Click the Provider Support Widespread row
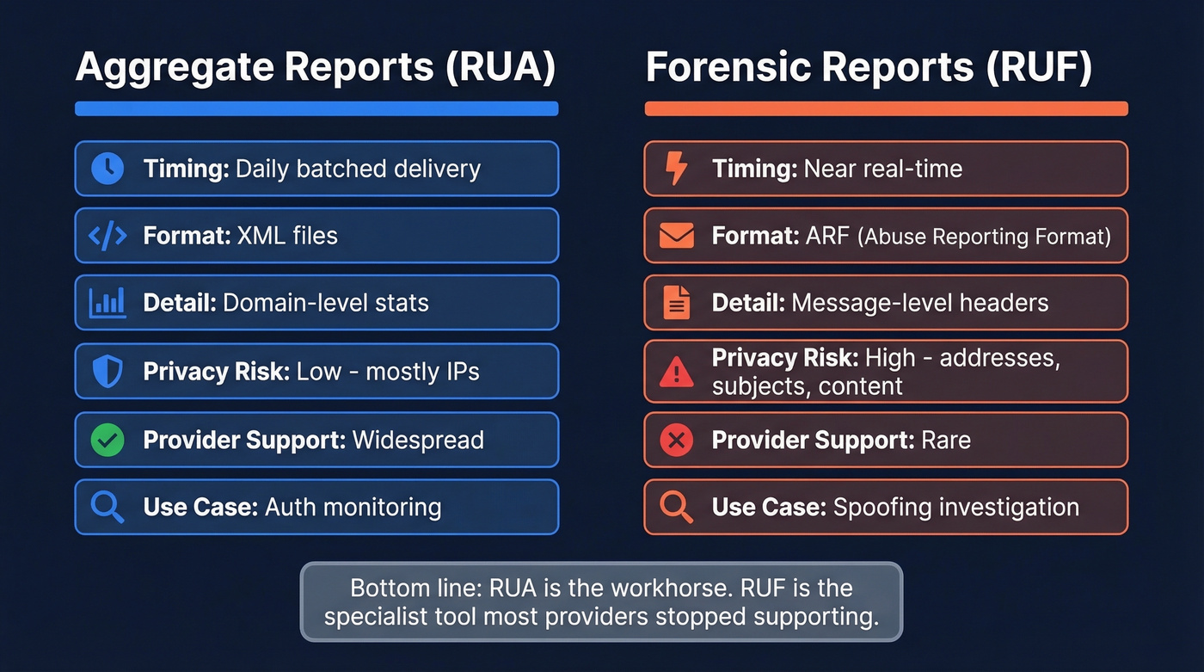This screenshot has height=672, width=1204. tap(316, 440)
